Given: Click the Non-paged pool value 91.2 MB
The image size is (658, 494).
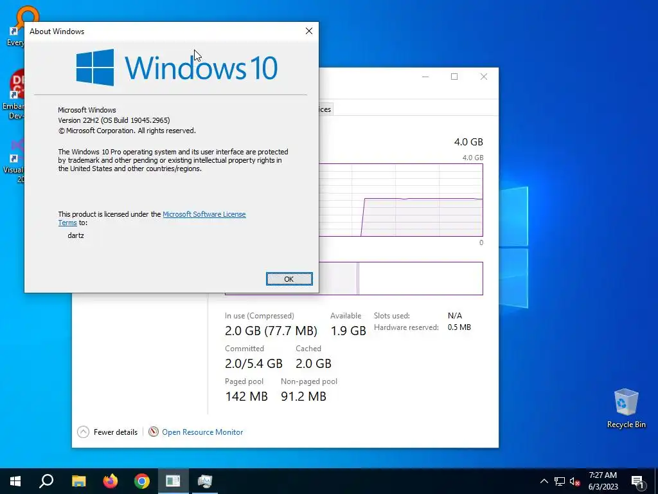Looking at the screenshot, I should pos(303,396).
